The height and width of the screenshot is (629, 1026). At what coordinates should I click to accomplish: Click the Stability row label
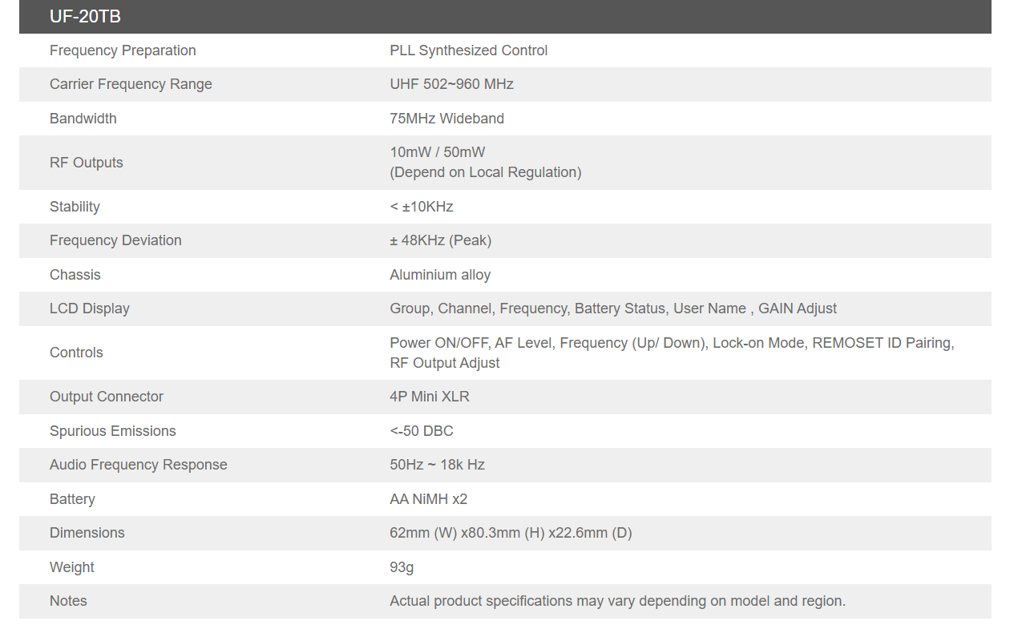pyautogui.click(x=75, y=207)
